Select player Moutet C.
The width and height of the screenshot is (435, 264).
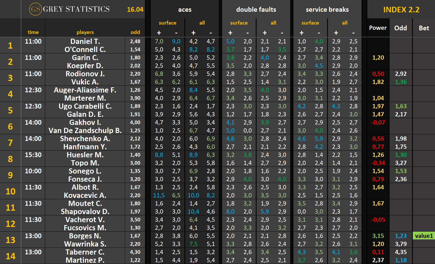(85, 203)
